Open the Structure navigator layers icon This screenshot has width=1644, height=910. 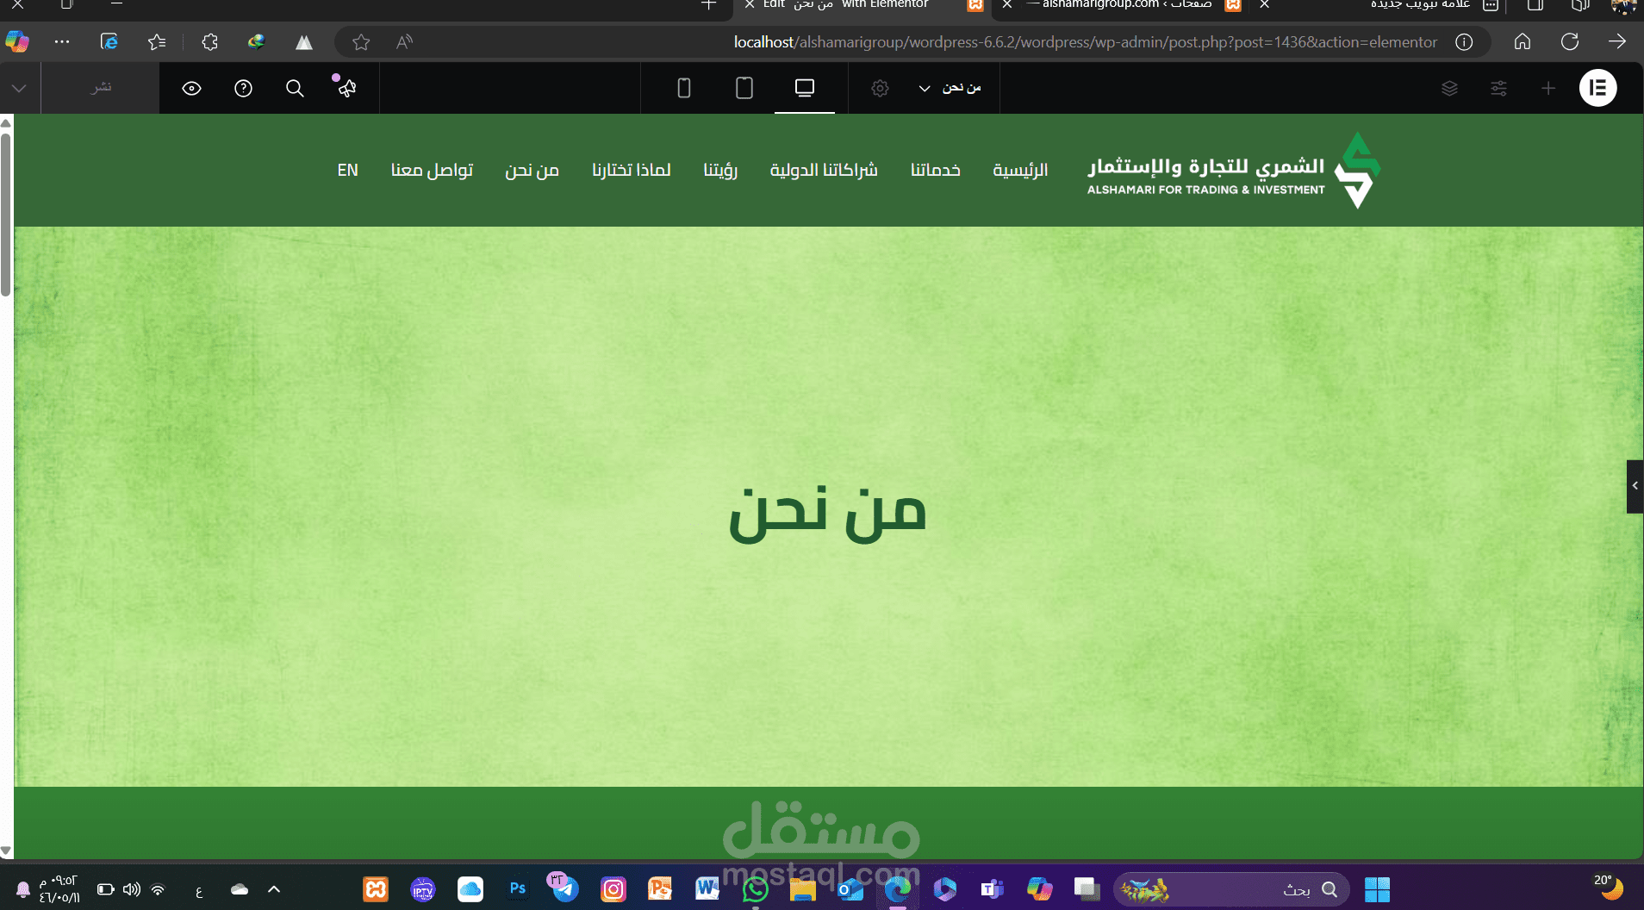pos(1450,88)
